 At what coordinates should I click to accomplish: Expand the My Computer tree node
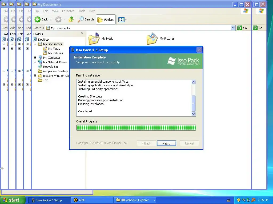pos(35,57)
